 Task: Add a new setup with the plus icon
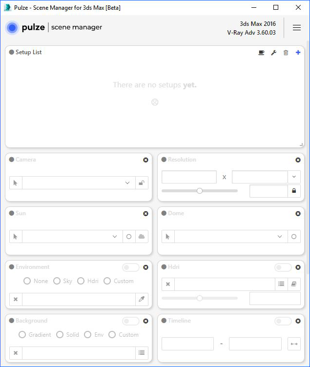click(298, 52)
